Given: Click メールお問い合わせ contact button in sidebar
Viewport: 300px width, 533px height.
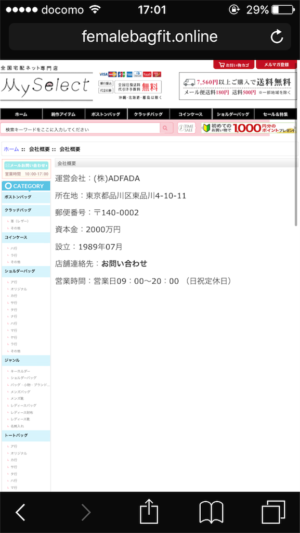Looking at the screenshot, I should (27, 166).
